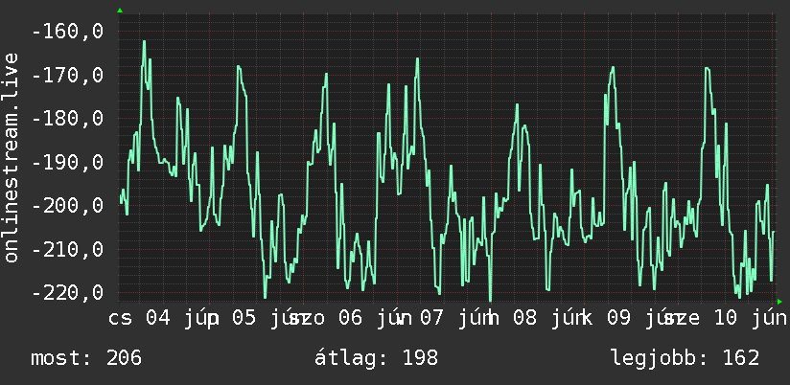The image size is (790, 385).
Task: Click the -160,0 Y-axis label
Action: [67, 32]
